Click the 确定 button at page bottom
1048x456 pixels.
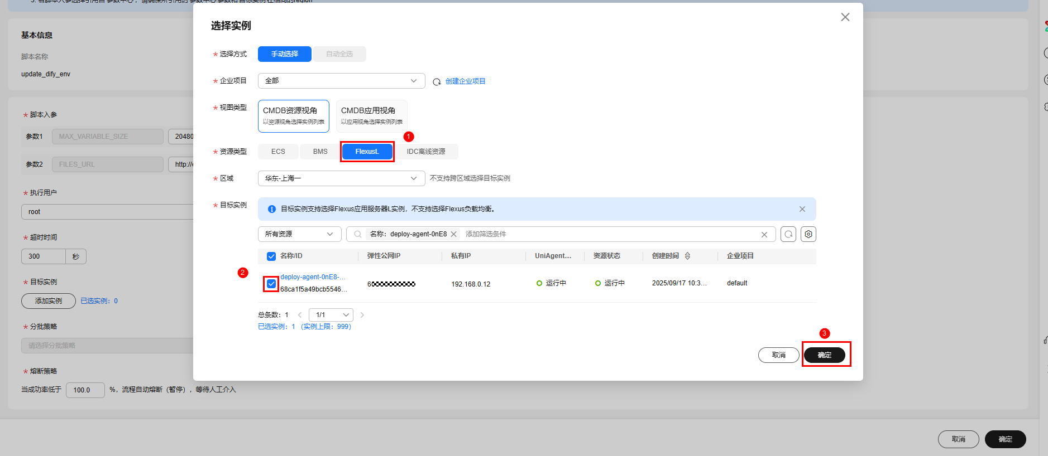click(1006, 439)
